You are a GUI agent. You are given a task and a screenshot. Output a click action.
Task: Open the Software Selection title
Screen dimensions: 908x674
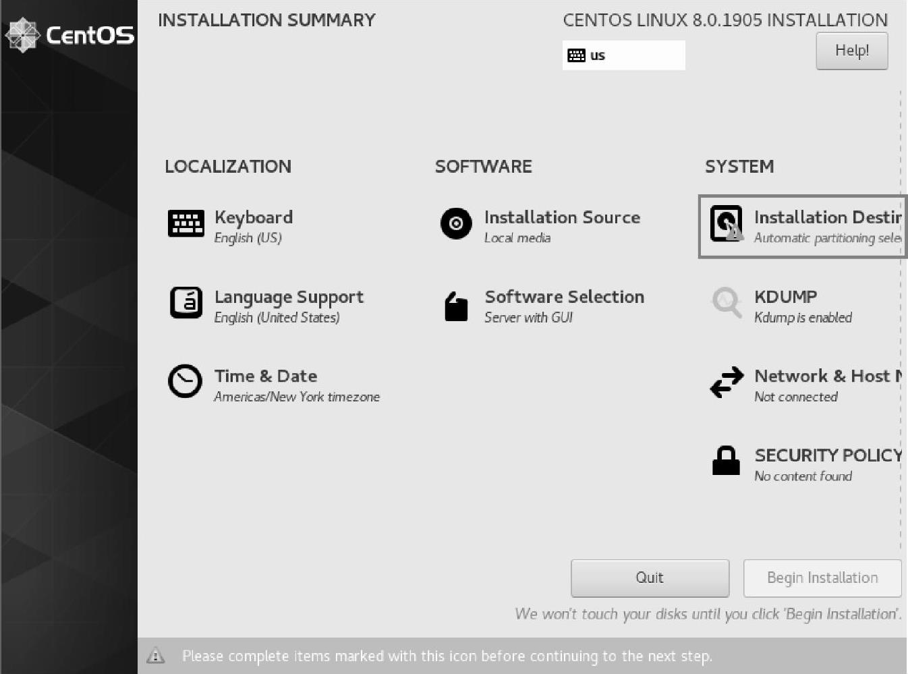click(x=565, y=297)
